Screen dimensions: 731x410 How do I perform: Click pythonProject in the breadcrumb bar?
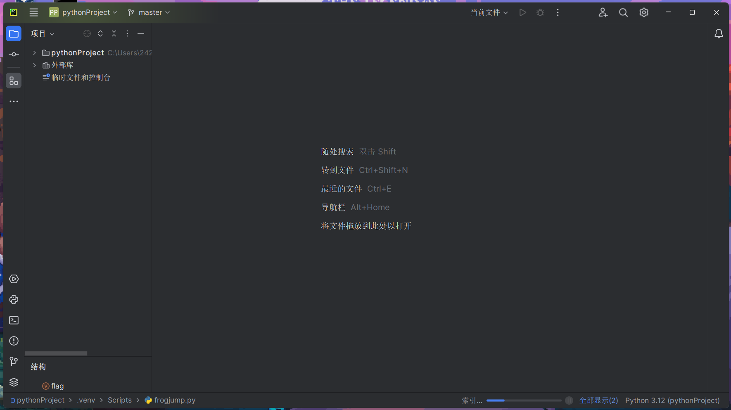click(40, 400)
